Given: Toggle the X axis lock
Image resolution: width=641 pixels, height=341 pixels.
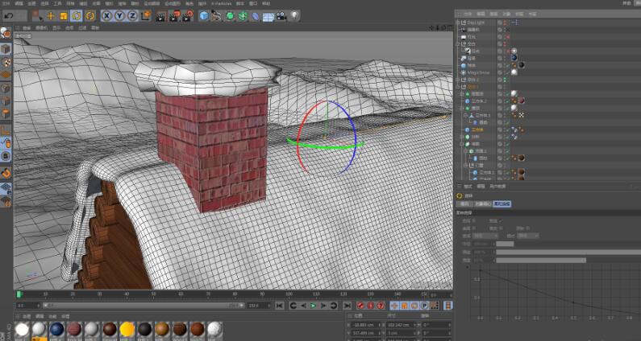Looking at the screenshot, I should tap(108, 15).
